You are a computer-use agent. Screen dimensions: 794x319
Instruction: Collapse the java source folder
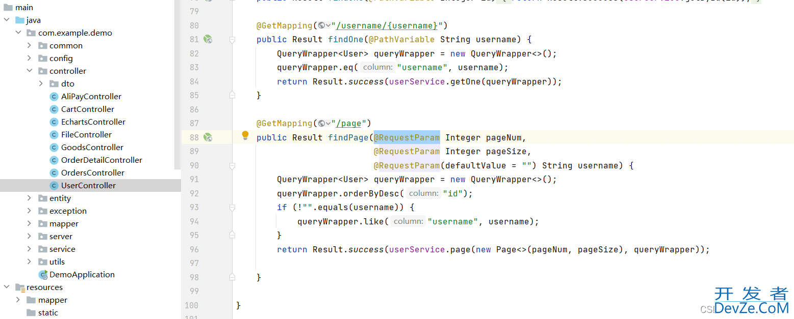coord(7,20)
